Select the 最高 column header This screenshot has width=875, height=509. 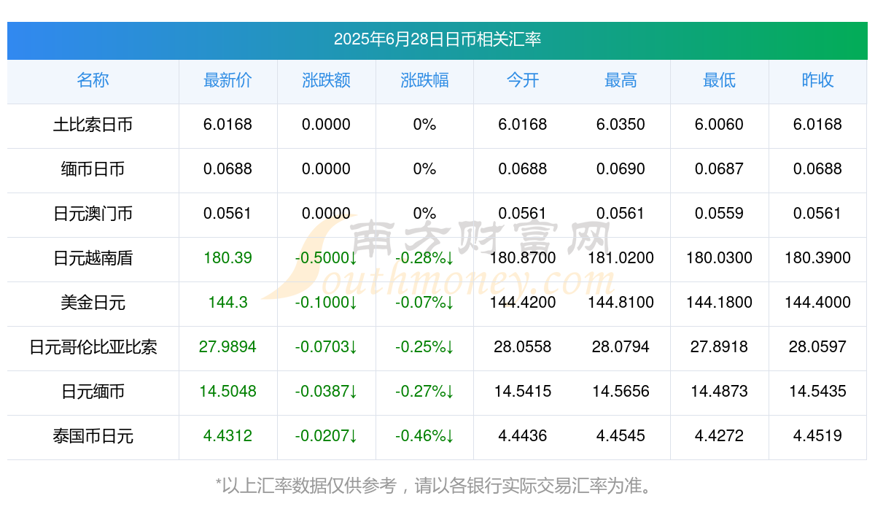click(621, 80)
